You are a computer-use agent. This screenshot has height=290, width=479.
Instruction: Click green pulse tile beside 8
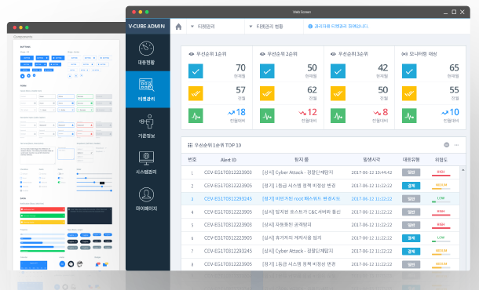point(338,115)
